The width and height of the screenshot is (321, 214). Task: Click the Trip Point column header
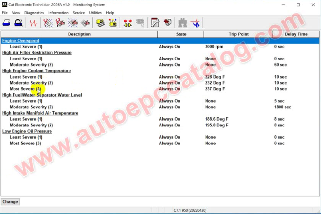click(238, 34)
